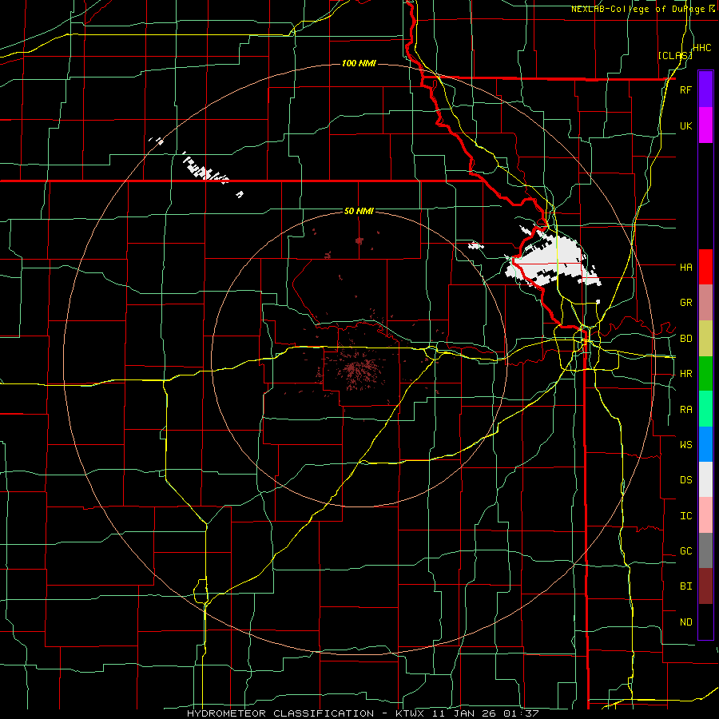Click the ND legend label

[685, 622]
